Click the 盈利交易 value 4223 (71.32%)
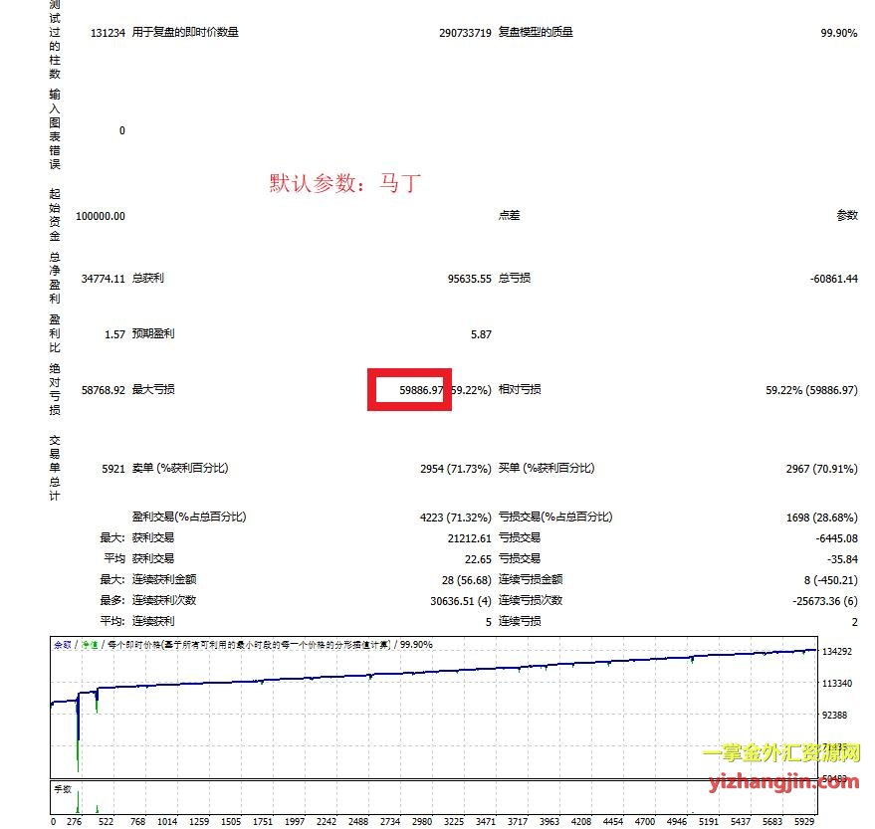The height and width of the screenshot is (829, 875). [455, 517]
